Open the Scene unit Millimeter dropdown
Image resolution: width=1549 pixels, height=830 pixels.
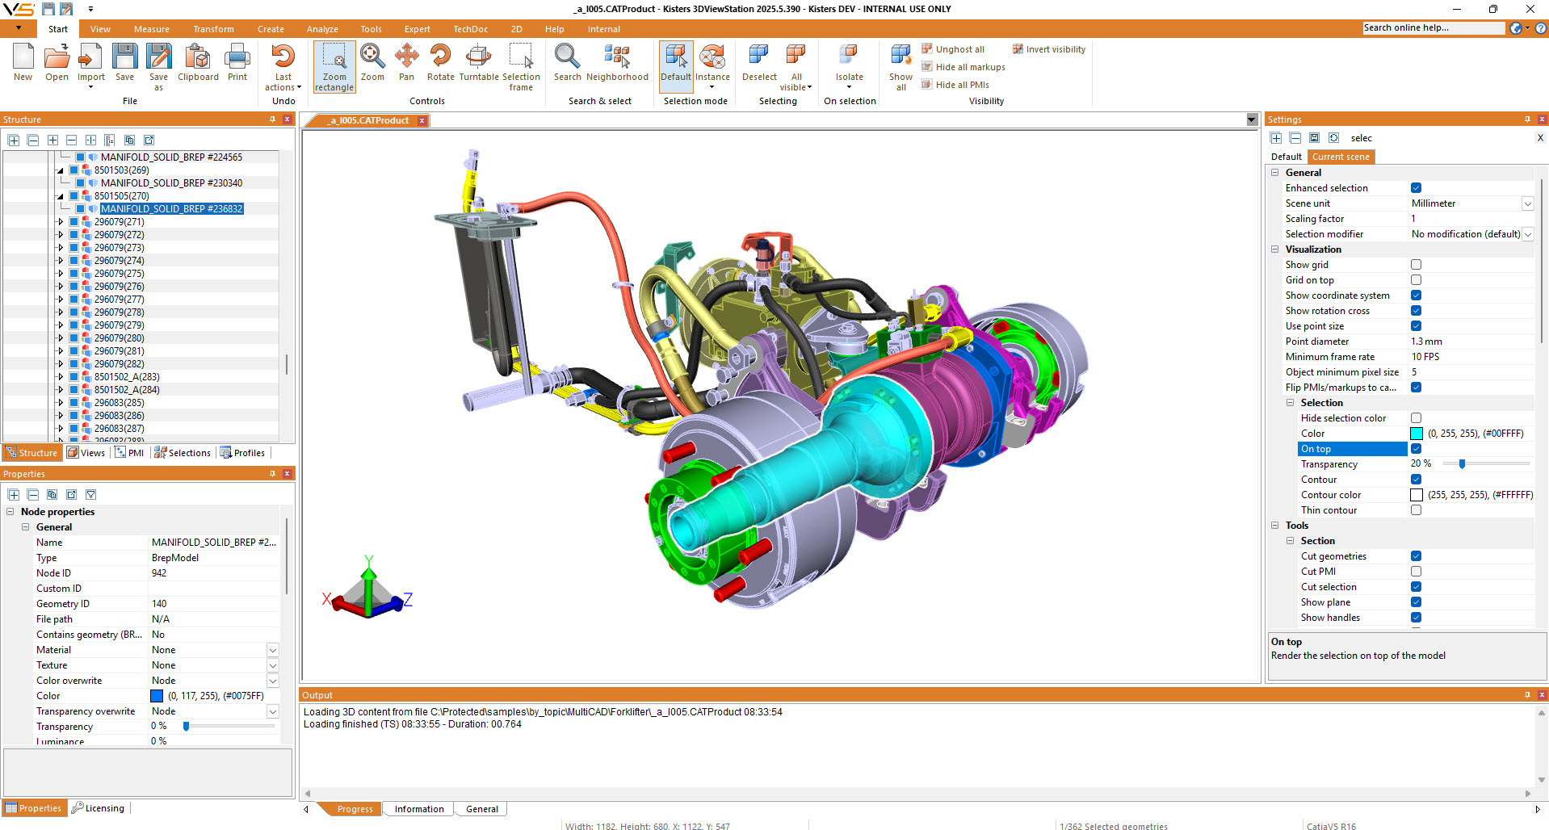coord(1527,203)
